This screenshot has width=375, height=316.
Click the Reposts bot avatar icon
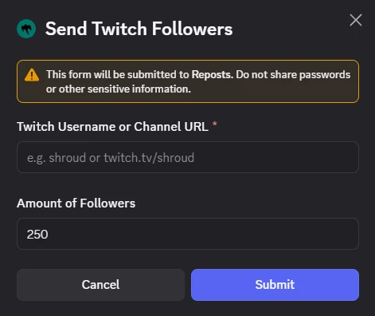point(26,29)
